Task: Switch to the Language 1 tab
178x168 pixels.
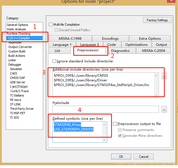Action: pyautogui.click(x=62, y=45)
